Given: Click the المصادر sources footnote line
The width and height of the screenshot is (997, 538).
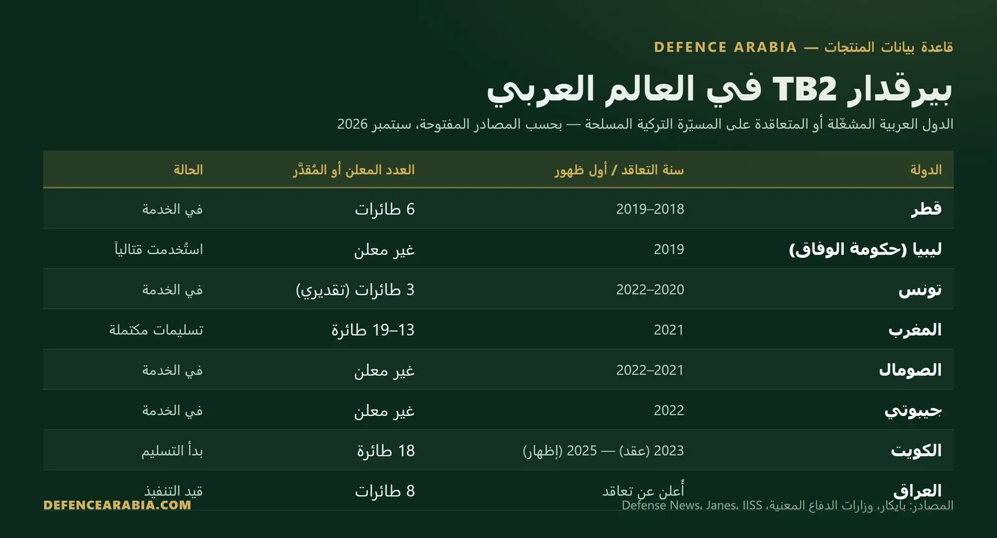Looking at the screenshot, I should (x=788, y=506).
